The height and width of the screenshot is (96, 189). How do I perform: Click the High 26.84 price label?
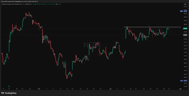183,11
